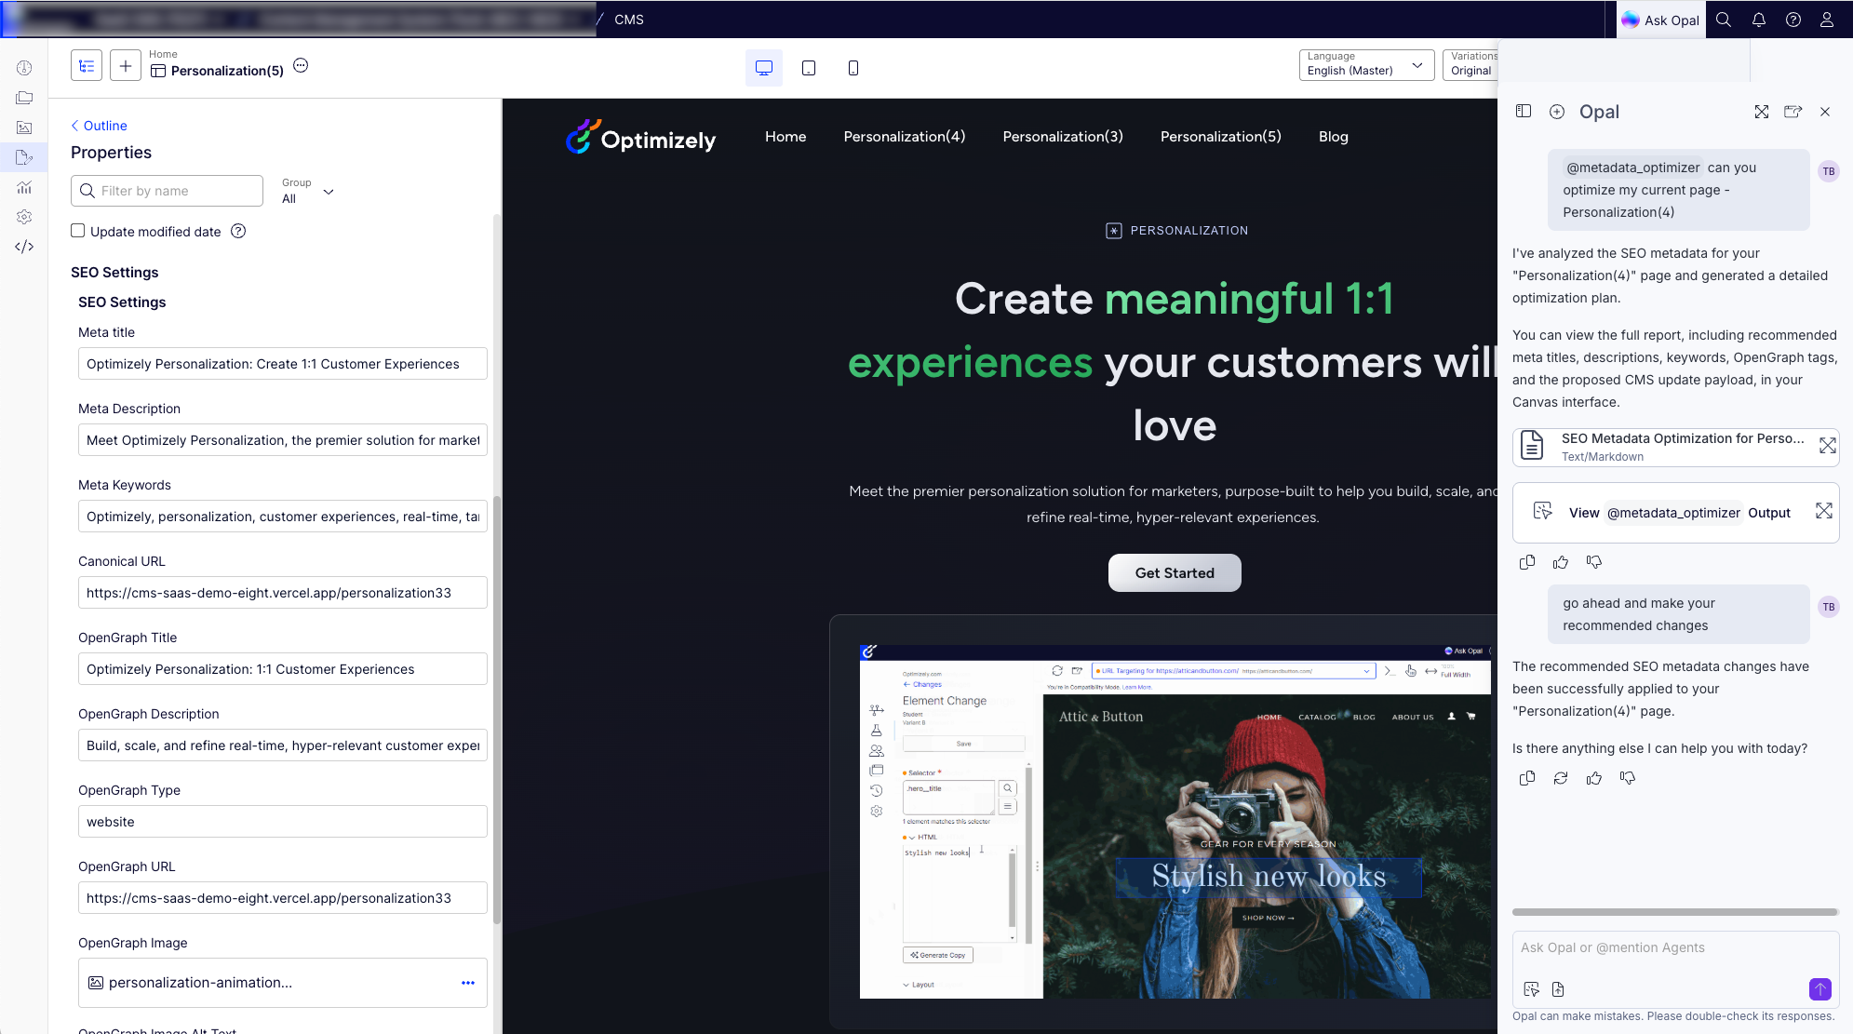Switch to tablet preview mode

(x=808, y=68)
